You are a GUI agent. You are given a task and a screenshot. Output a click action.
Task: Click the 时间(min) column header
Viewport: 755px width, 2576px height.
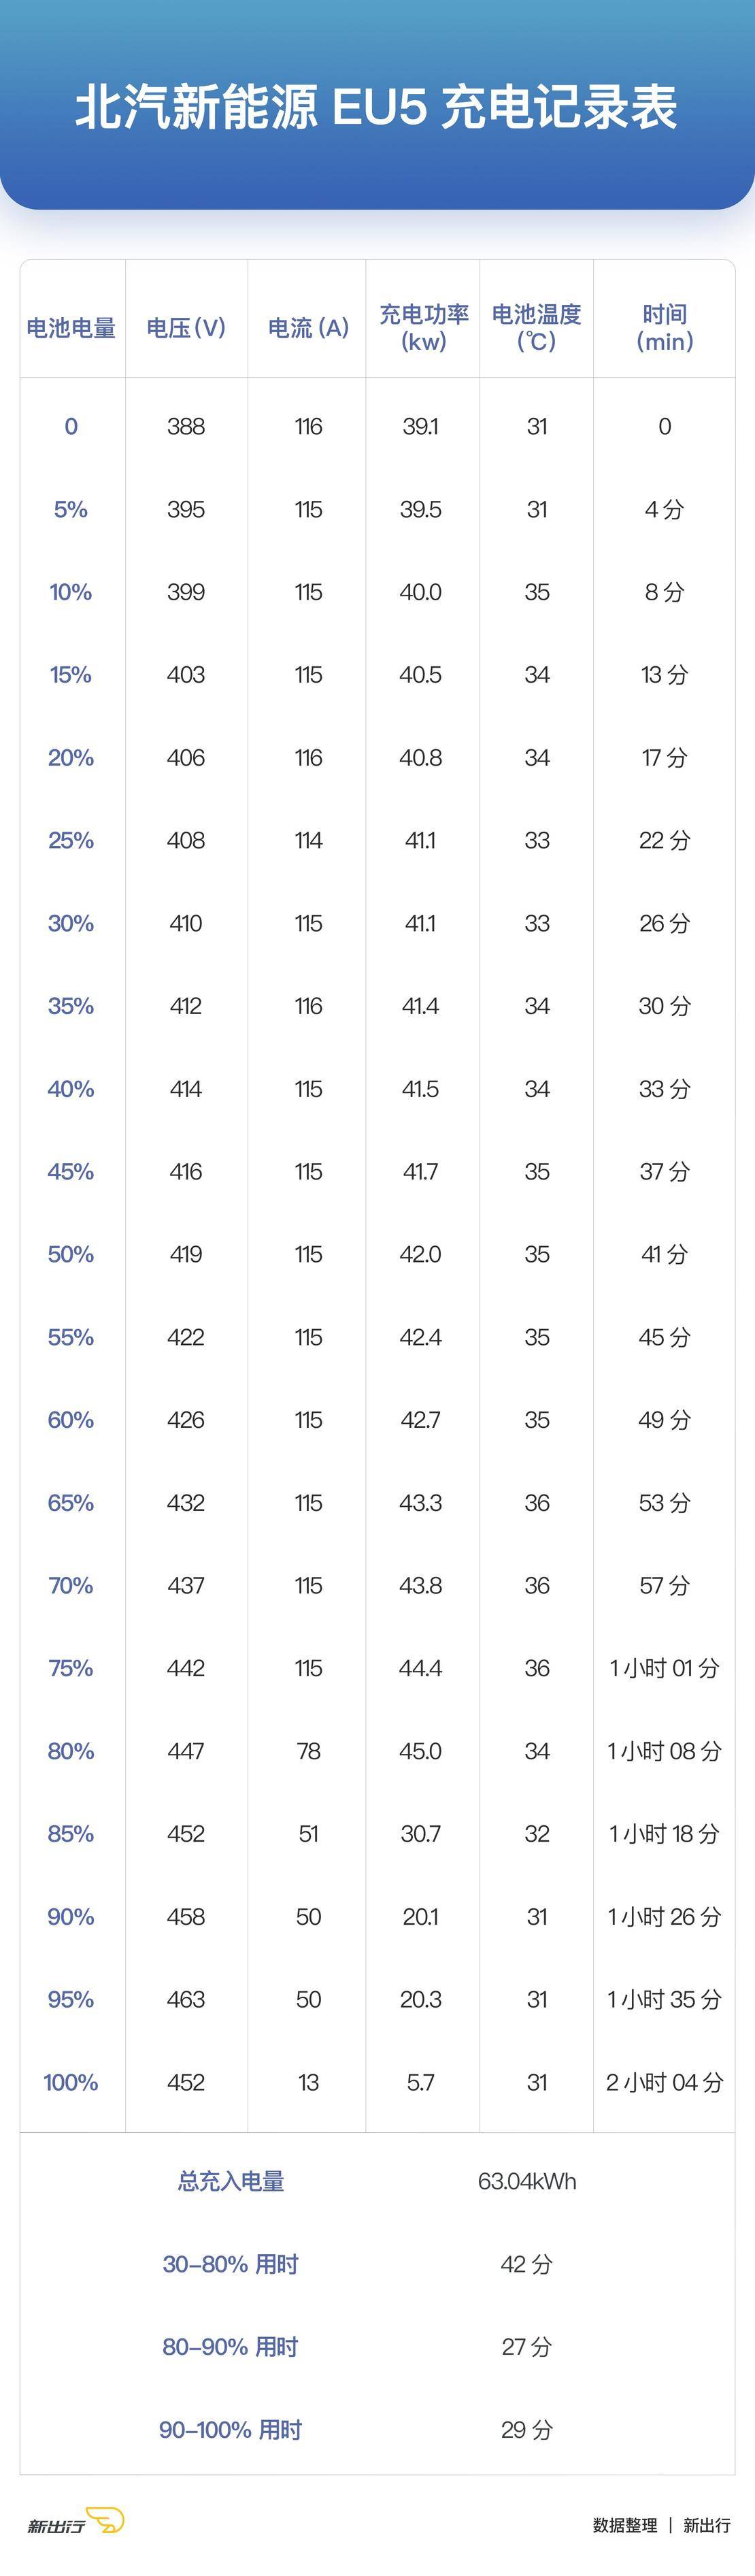coord(665,328)
